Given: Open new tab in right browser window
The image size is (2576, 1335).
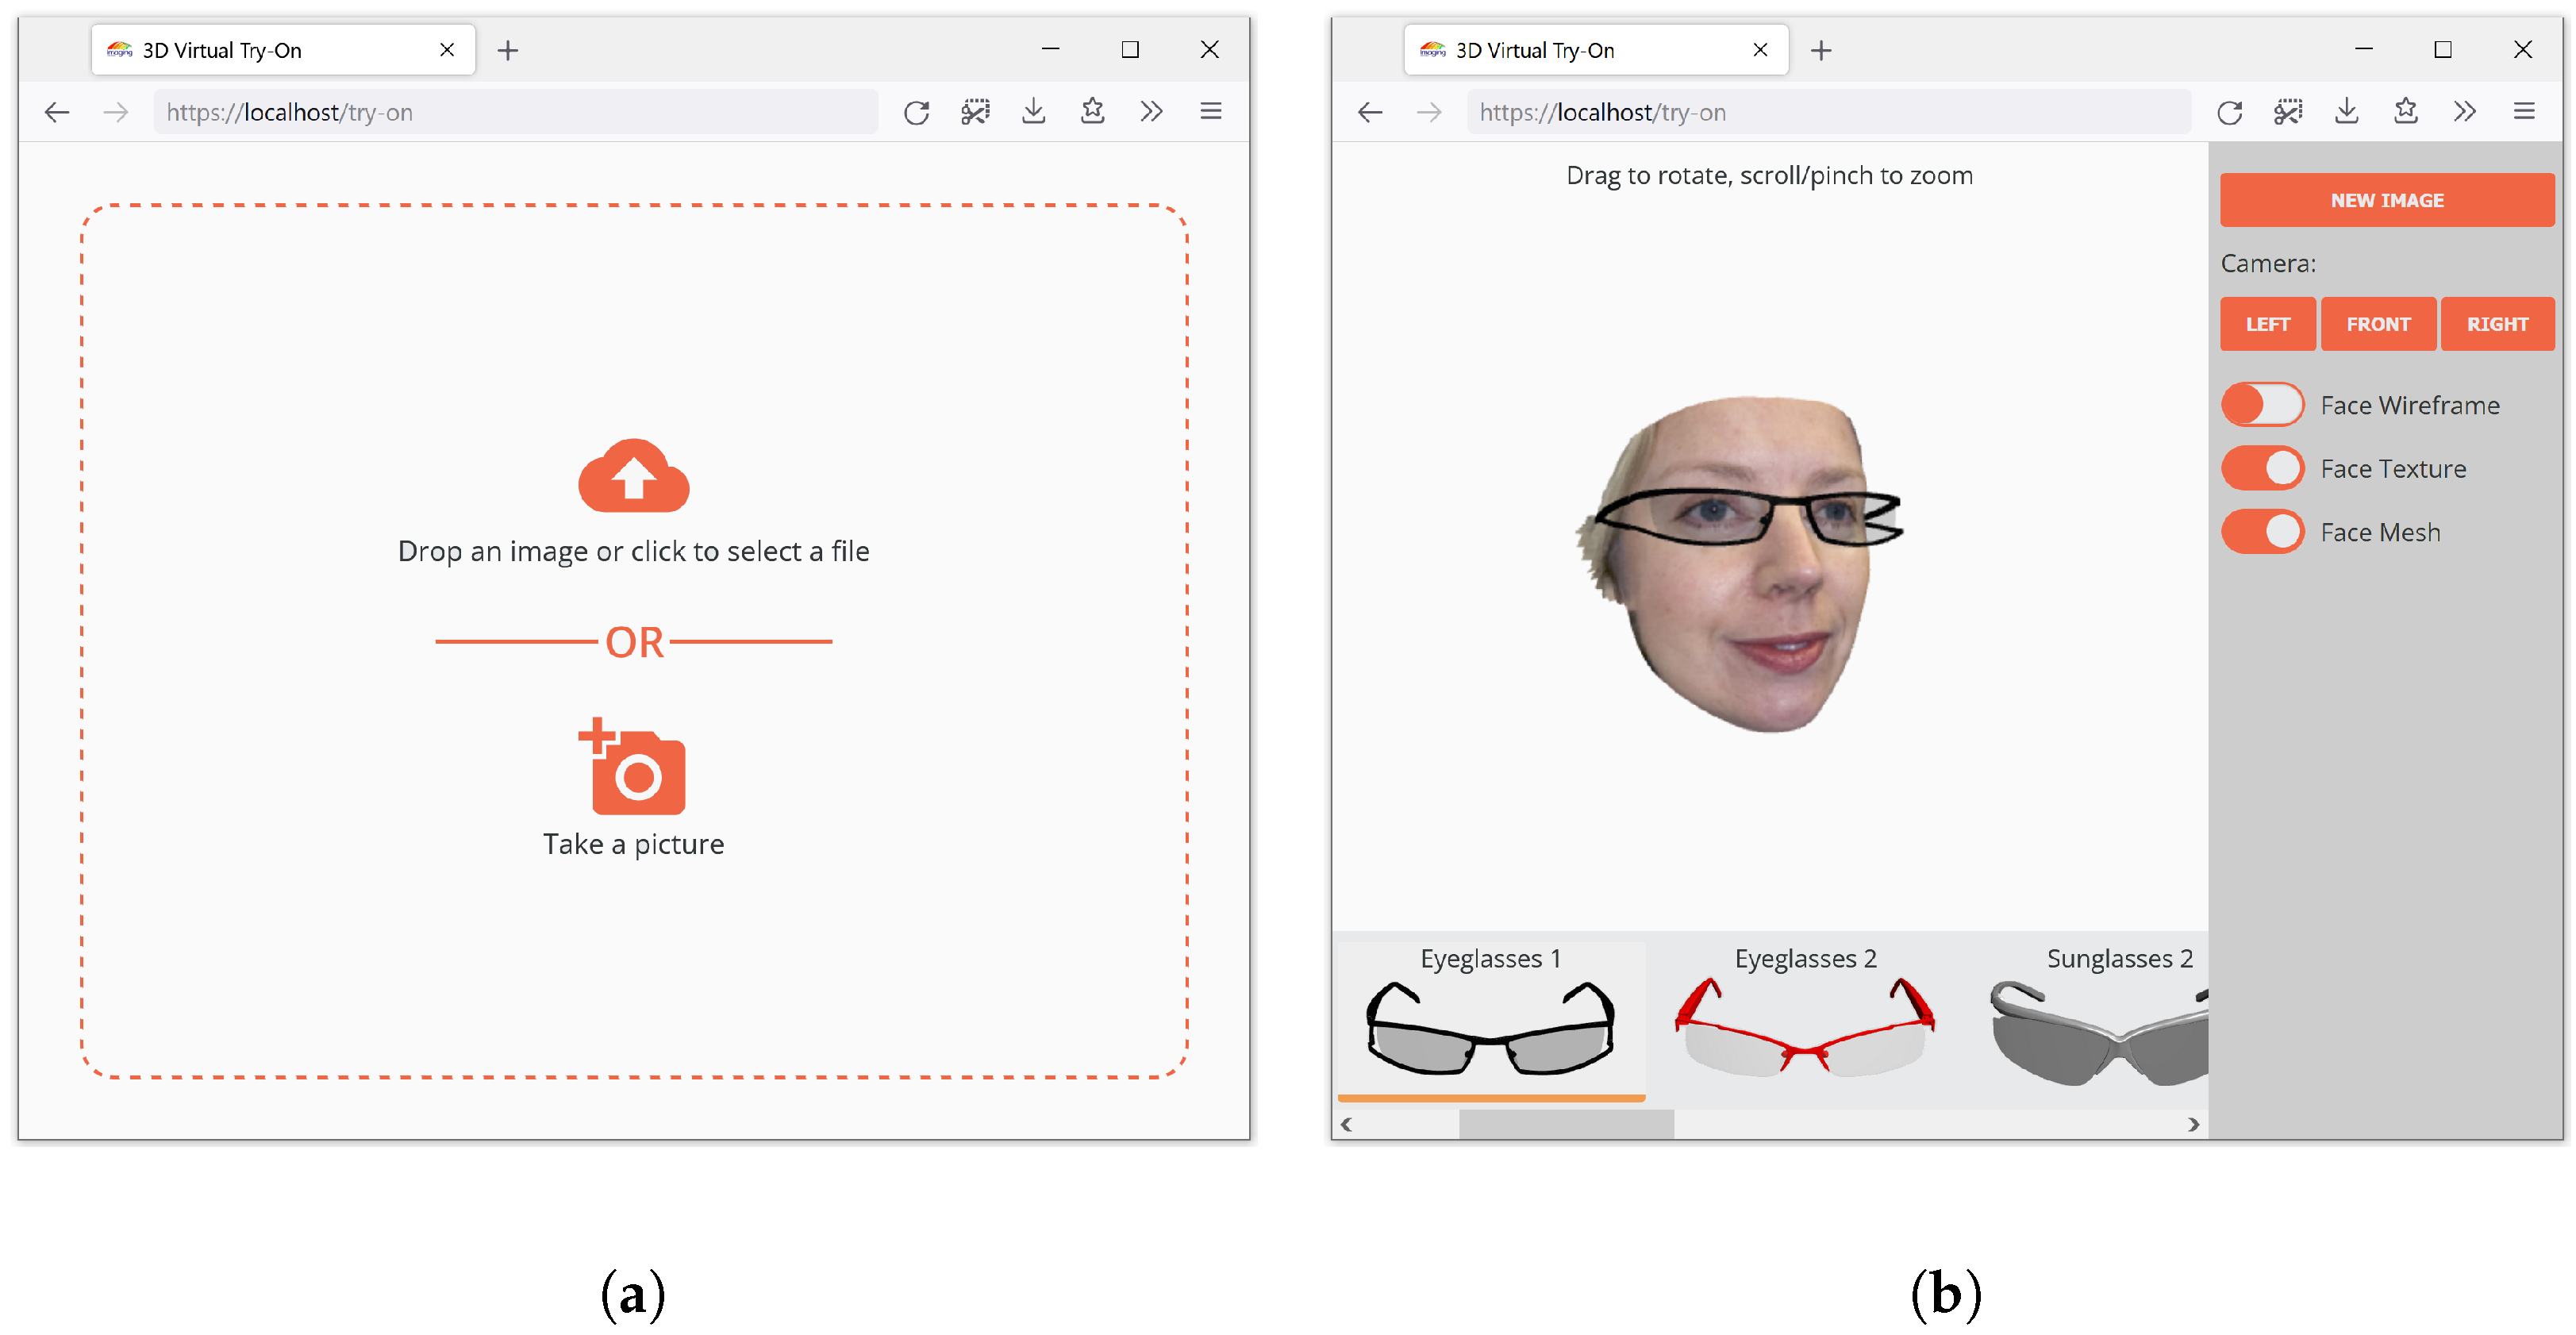Looking at the screenshot, I should tap(1821, 50).
